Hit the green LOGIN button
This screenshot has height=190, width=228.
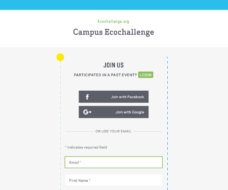coord(145,75)
